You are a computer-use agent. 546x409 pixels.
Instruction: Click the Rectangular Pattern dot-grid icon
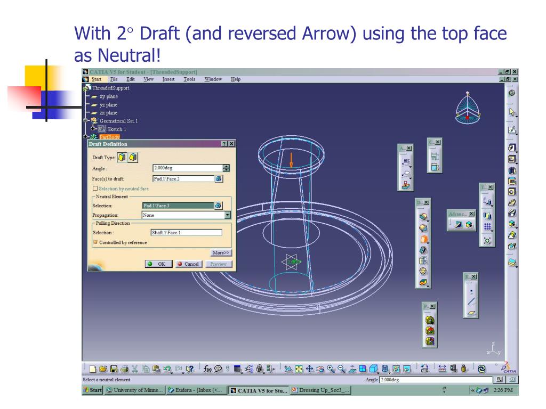[487, 227]
